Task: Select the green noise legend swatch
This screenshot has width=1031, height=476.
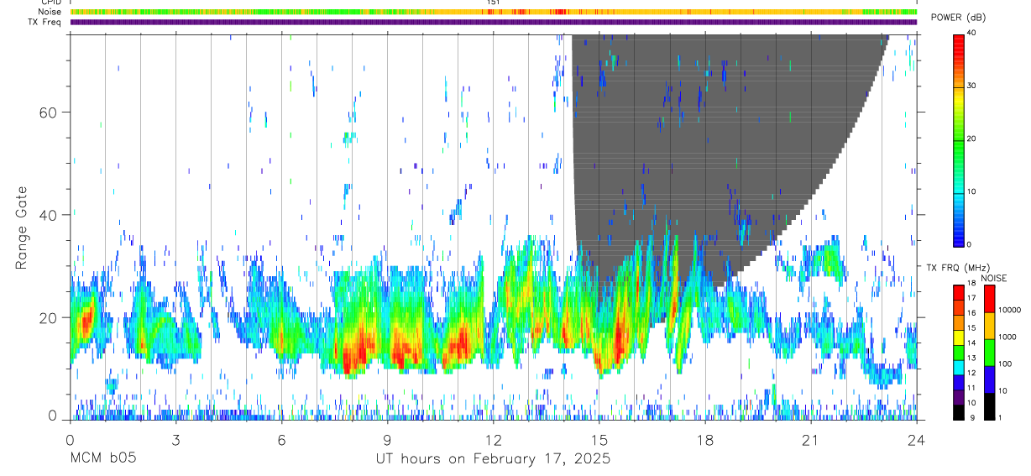Action: [989, 353]
